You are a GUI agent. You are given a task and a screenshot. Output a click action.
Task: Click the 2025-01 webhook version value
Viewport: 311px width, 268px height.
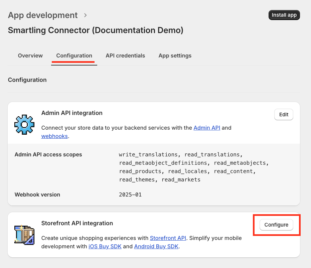(x=130, y=194)
